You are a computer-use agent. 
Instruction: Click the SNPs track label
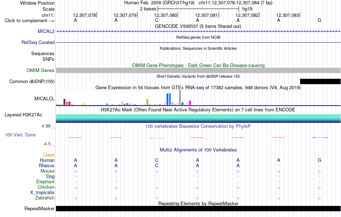click(48, 59)
